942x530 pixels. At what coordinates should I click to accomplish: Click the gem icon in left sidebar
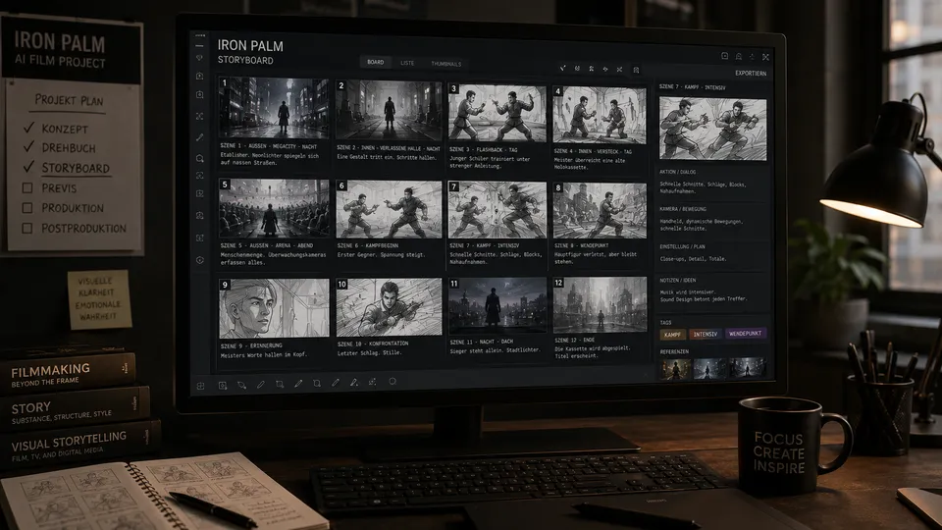(200, 58)
